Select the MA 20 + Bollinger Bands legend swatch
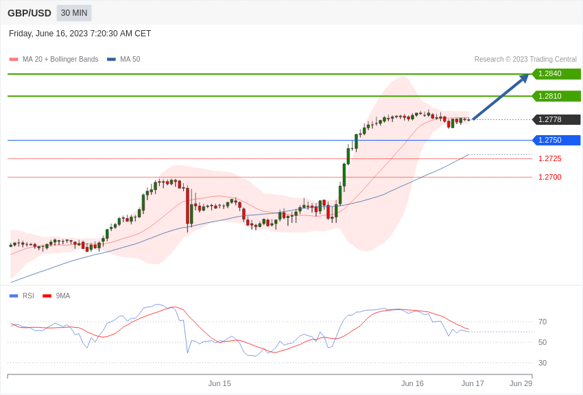This screenshot has width=583, height=395. click(14, 59)
